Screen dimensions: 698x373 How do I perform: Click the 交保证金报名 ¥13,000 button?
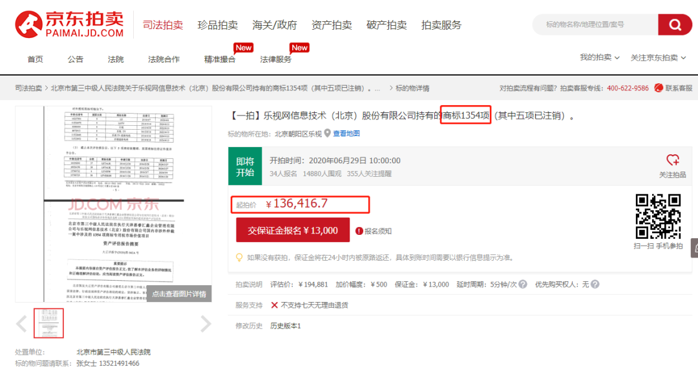click(x=293, y=230)
